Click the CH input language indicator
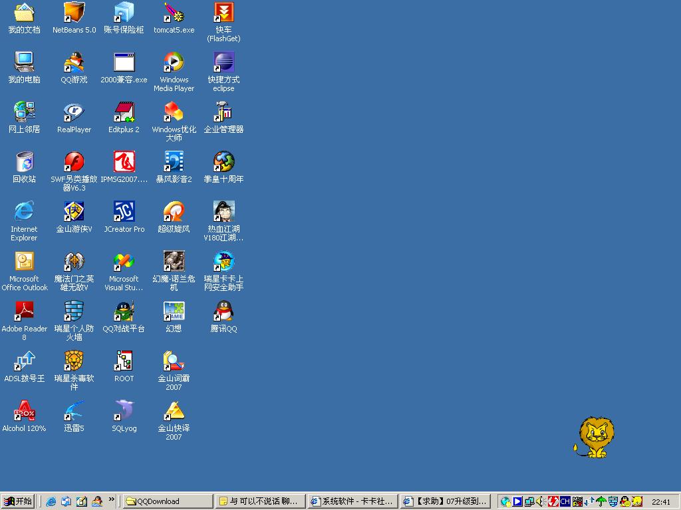The height and width of the screenshot is (510, 681). (x=565, y=501)
